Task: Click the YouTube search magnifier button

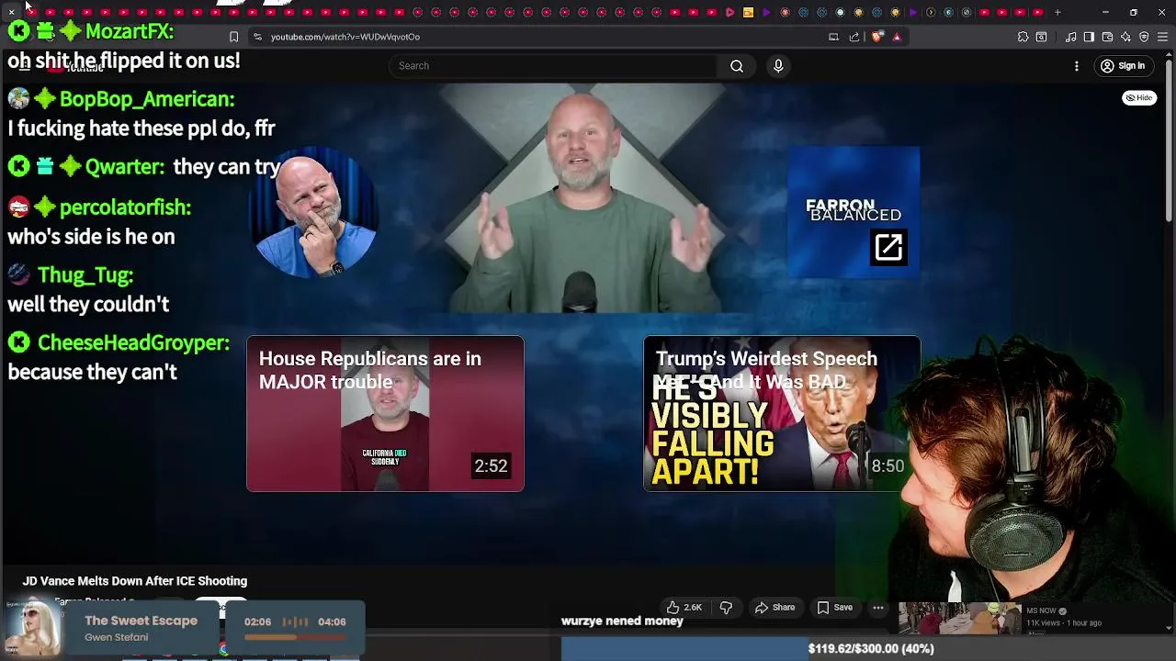Action: 737,66
